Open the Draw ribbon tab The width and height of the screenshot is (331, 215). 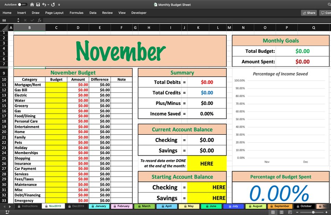35,13
